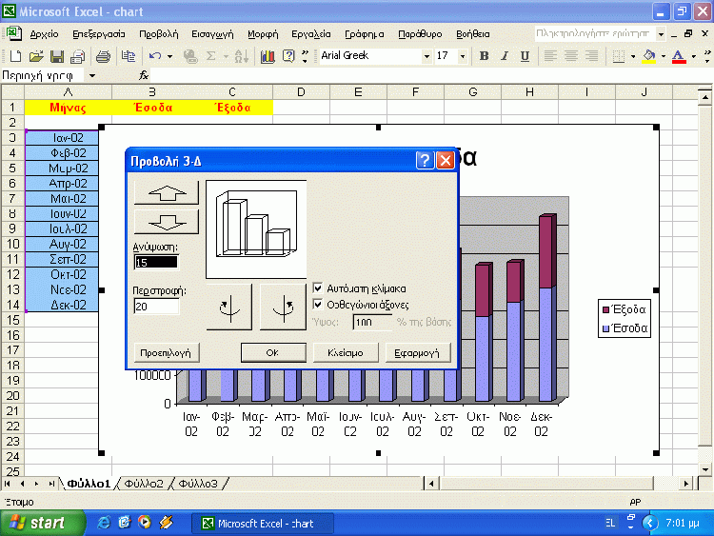714x536 pixels.
Task: Align text left
Action: [550, 56]
